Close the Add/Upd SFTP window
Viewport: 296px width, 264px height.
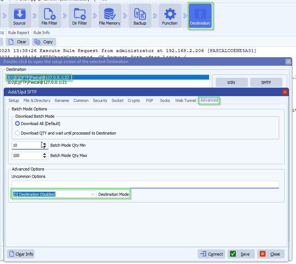coord(285,92)
